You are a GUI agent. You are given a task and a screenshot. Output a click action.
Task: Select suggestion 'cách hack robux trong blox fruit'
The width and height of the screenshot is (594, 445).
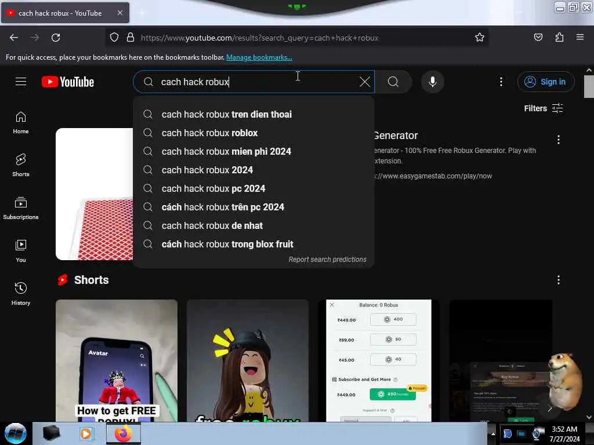point(253,244)
